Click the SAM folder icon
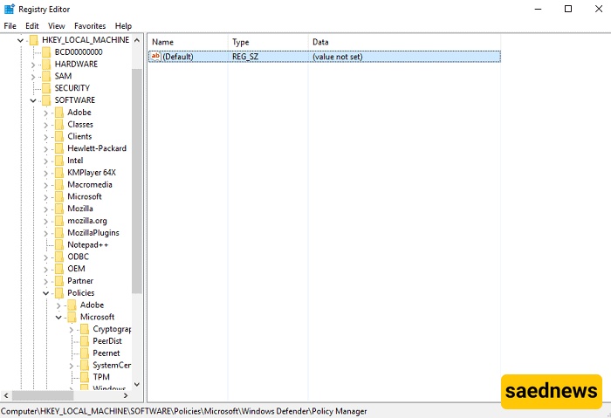The image size is (611, 418). click(x=46, y=76)
